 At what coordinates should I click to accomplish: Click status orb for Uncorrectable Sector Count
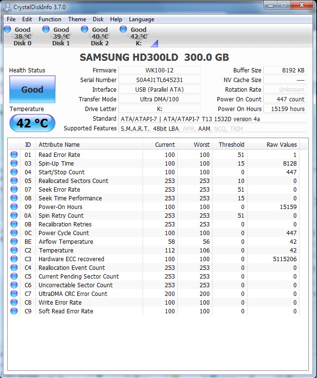pyautogui.click(x=14, y=285)
